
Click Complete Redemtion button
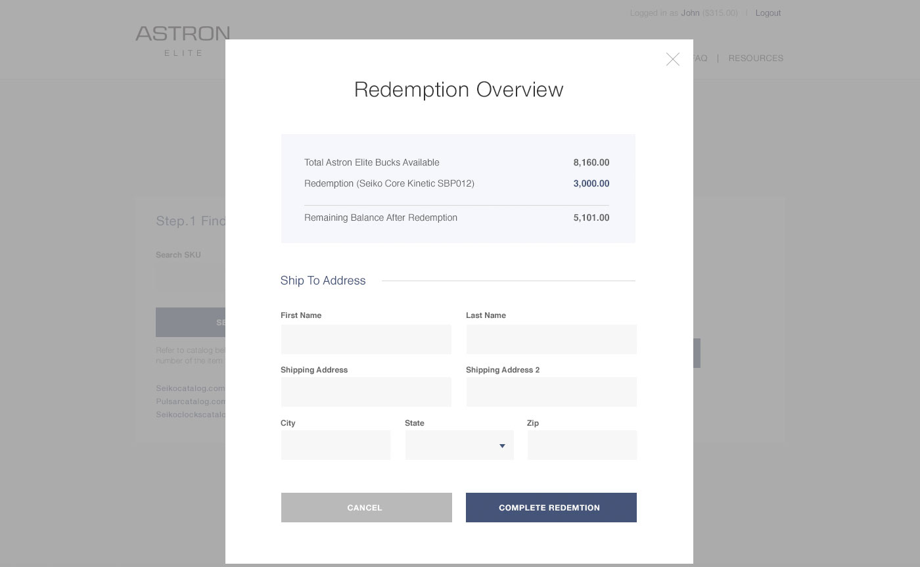[x=551, y=508]
